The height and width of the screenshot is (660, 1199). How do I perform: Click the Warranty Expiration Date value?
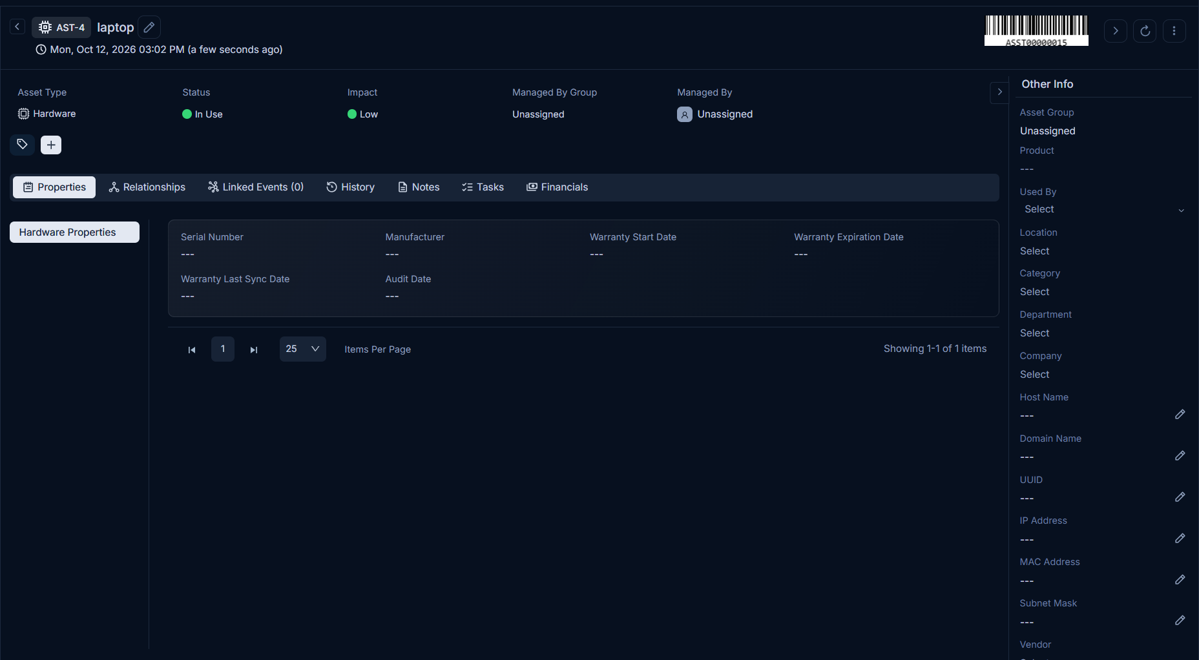coord(801,254)
